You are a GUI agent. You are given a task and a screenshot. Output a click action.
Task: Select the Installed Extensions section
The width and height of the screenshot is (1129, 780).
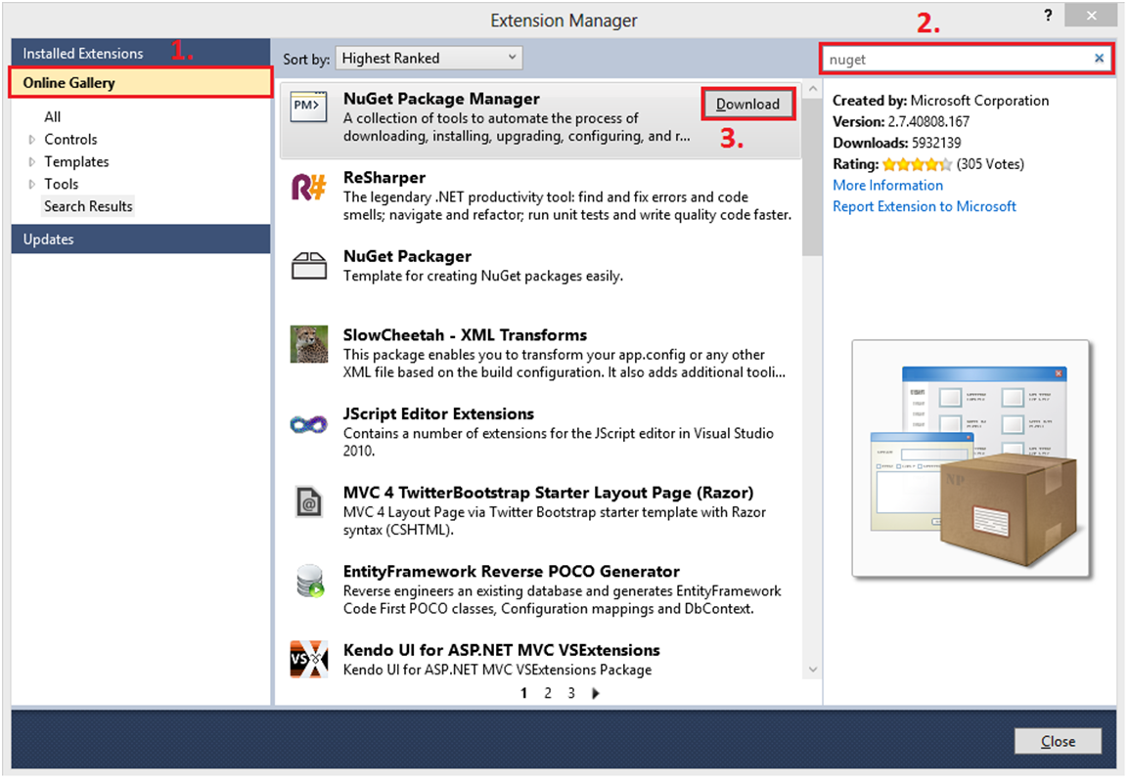tap(141, 53)
